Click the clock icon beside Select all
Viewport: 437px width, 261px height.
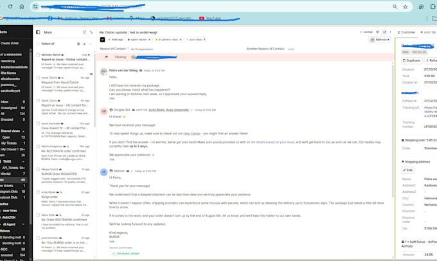coord(78,44)
